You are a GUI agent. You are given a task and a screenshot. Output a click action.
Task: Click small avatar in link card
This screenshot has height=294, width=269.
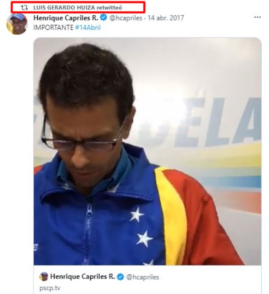[44, 276]
